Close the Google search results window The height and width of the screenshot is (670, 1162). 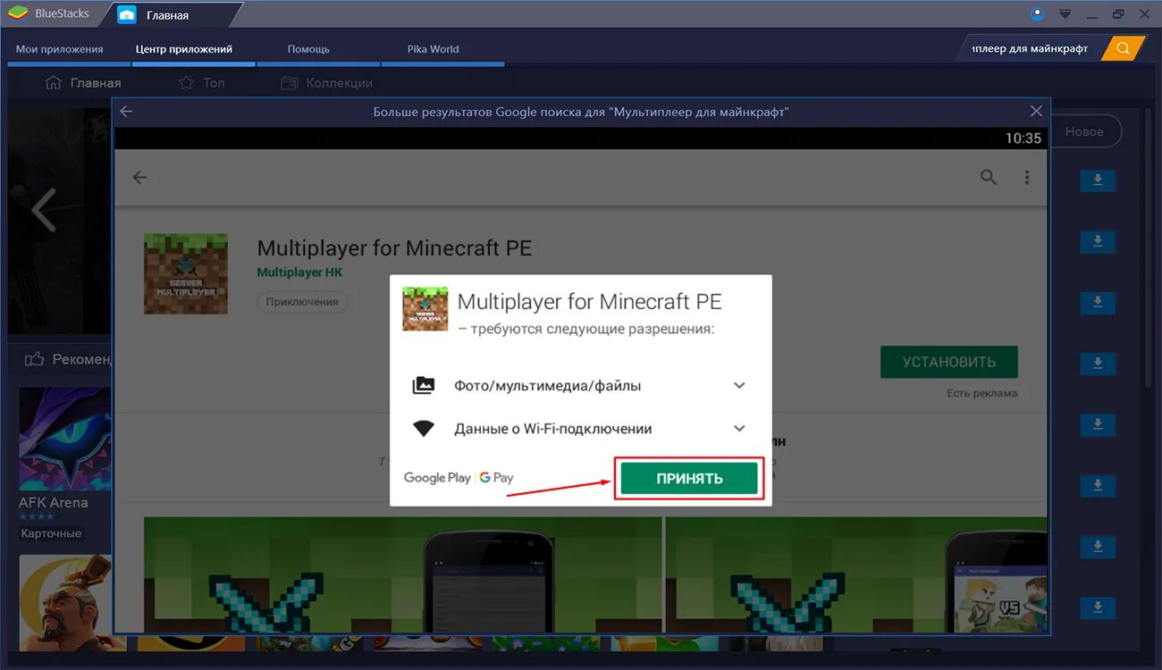click(x=1036, y=112)
